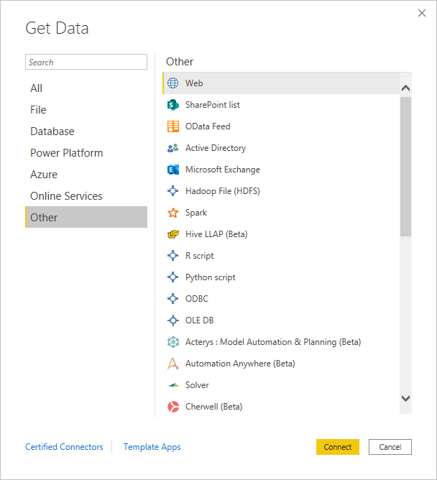The image size is (437, 480).
Task: Click the Solver icon
Action: (x=173, y=385)
